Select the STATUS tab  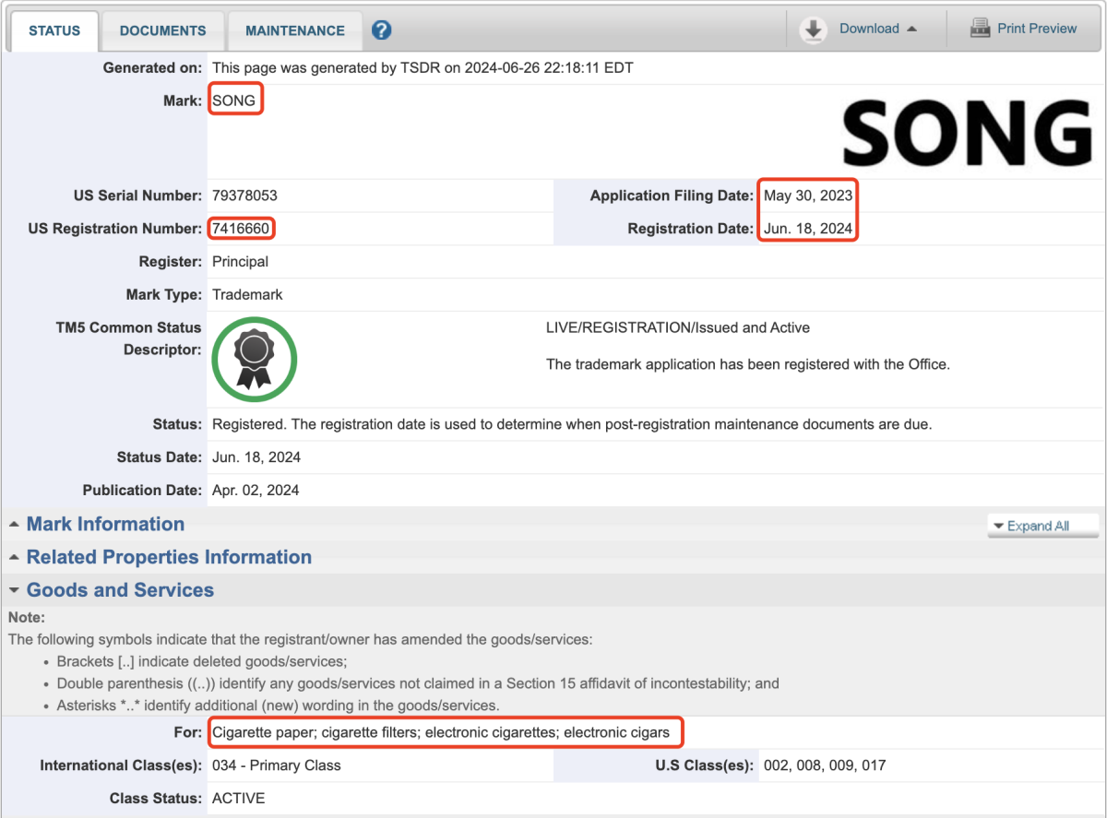tap(54, 30)
